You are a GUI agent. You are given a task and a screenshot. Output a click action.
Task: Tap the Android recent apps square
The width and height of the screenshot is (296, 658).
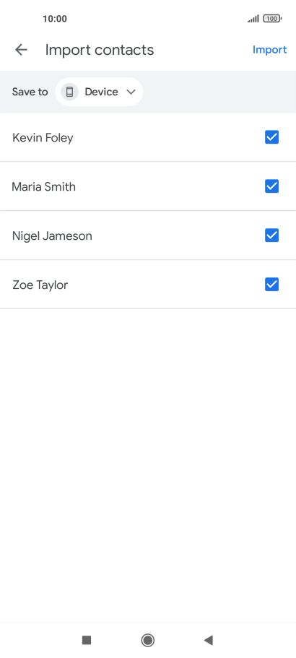point(87,640)
